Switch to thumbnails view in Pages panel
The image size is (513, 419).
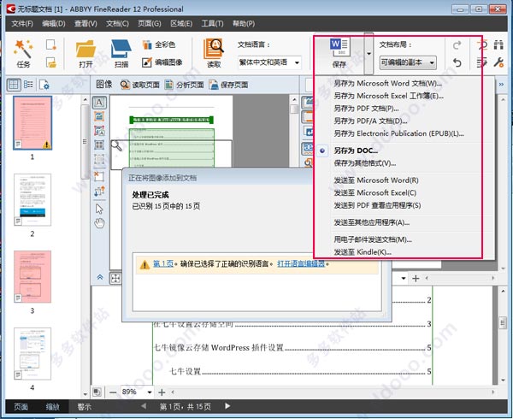pos(14,85)
